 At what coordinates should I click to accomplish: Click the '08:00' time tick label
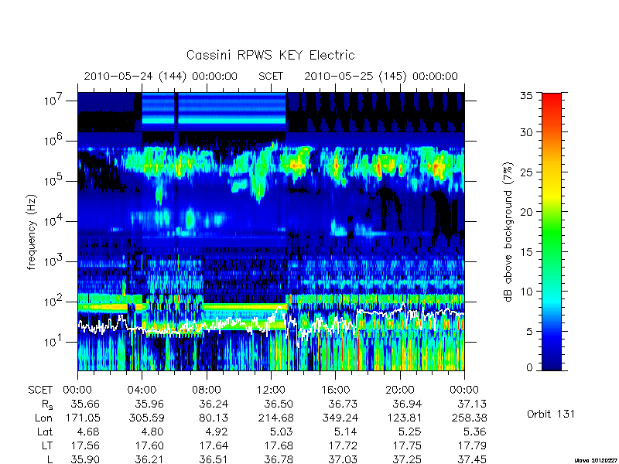pos(207,391)
